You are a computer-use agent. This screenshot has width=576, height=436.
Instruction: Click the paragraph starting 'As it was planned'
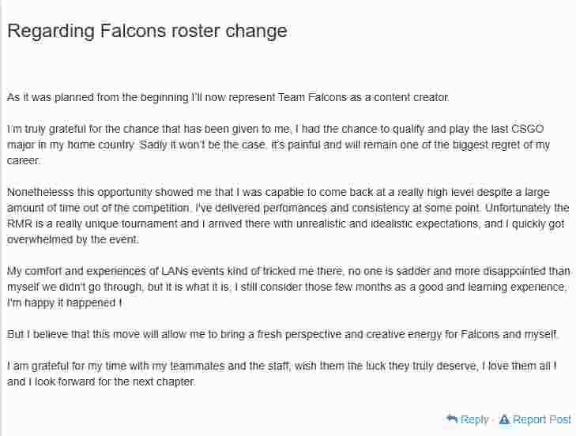coord(228,97)
